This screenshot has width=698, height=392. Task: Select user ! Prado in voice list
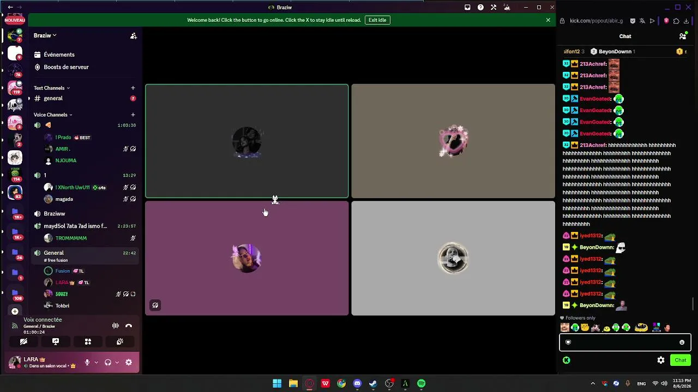coord(63,137)
